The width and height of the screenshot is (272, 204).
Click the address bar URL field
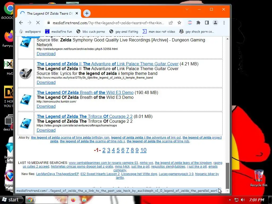[108, 23]
